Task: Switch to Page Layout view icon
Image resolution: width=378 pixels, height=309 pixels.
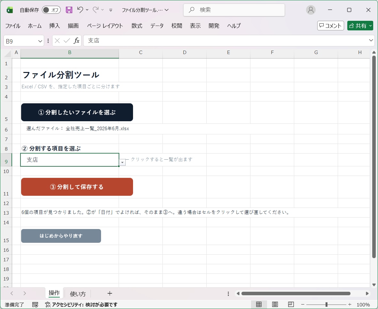Action: click(275, 305)
